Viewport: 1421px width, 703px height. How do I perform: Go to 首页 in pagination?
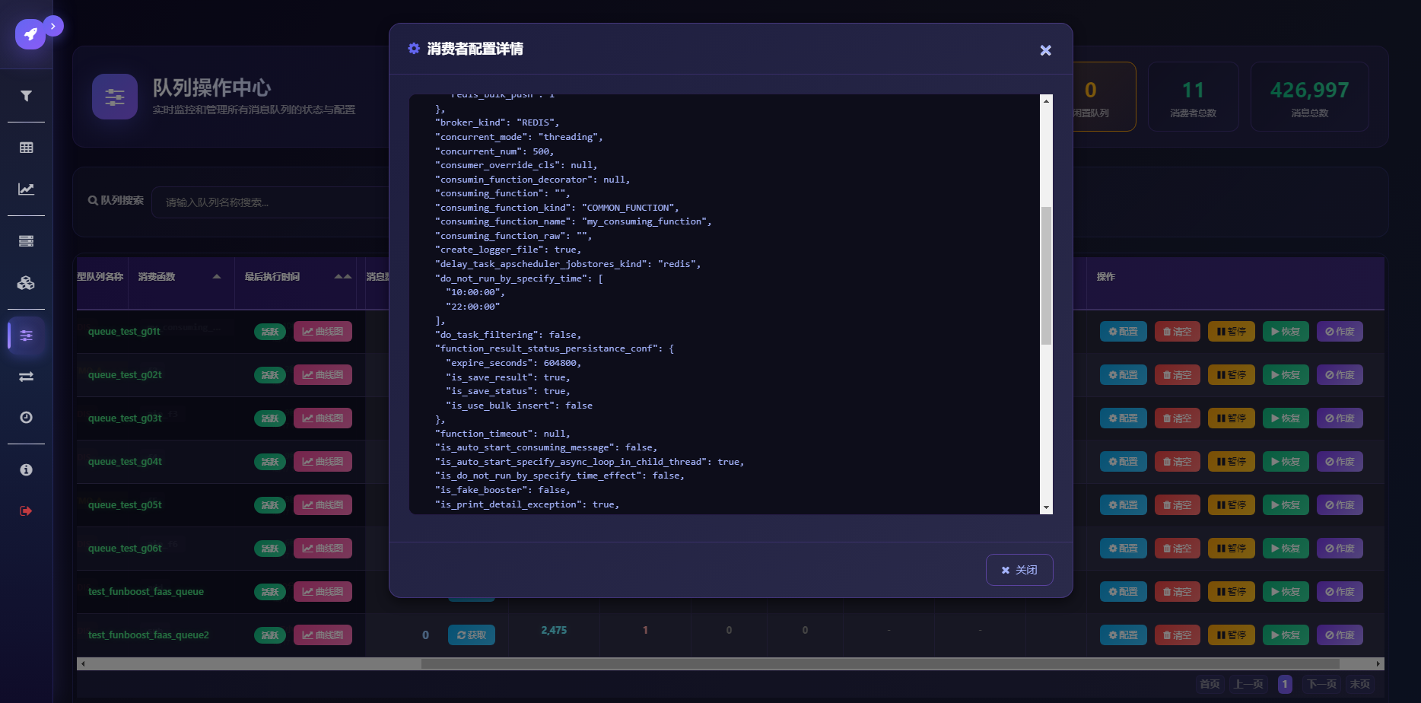[x=1210, y=684]
